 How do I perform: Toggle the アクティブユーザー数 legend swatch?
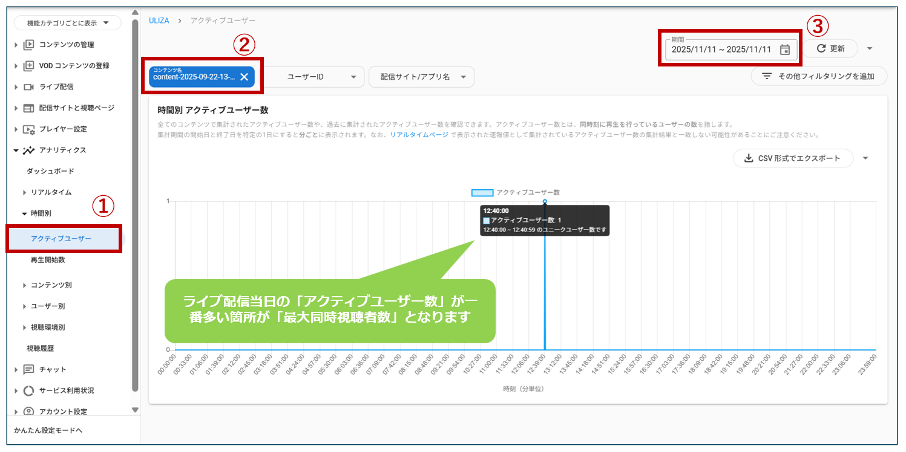coord(482,193)
